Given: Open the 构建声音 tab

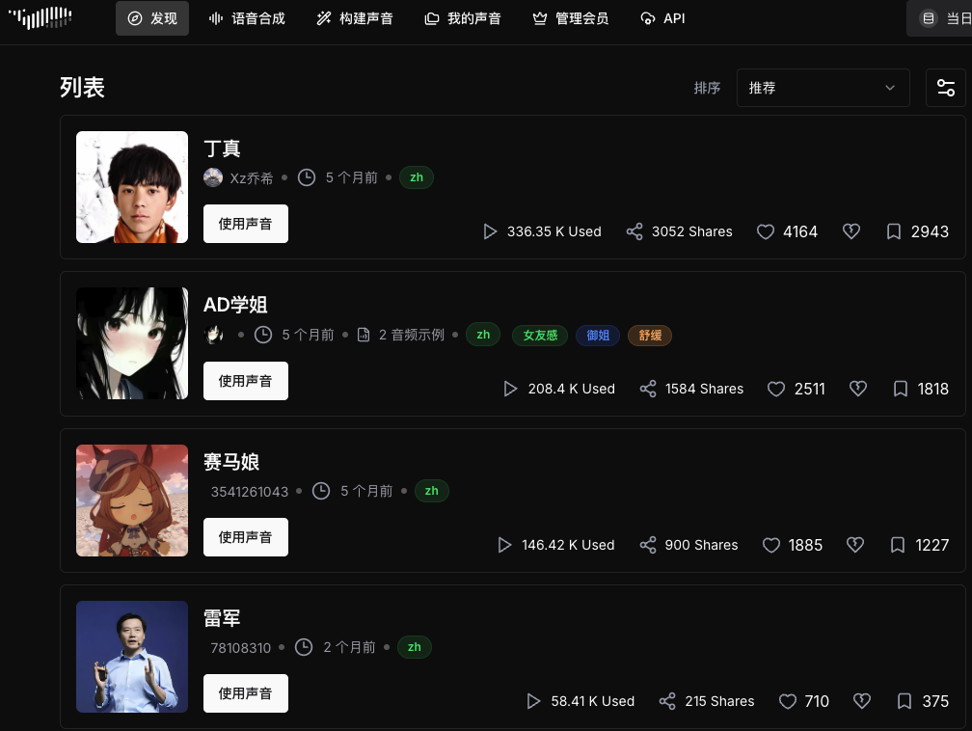Looking at the screenshot, I should [x=355, y=18].
